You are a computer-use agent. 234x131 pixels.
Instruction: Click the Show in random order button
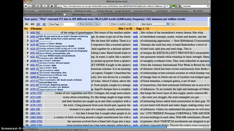click(121, 24)
